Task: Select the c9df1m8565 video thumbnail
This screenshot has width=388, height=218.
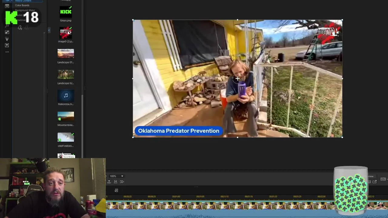Action: tap(66, 137)
